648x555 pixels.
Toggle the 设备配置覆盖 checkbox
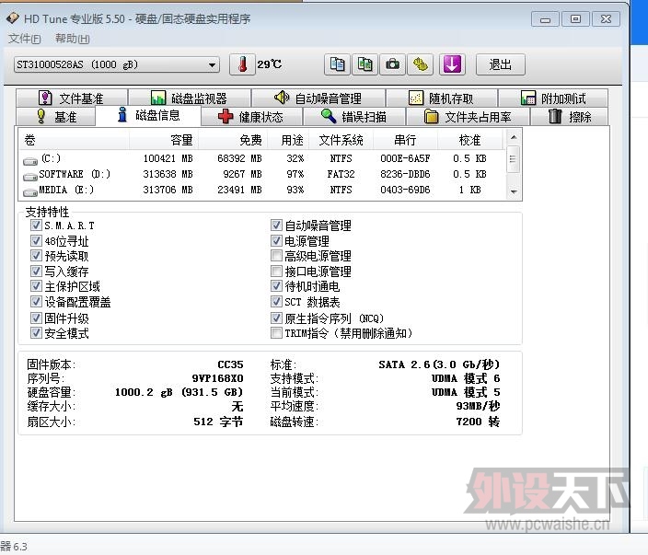[x=36, y=302]
